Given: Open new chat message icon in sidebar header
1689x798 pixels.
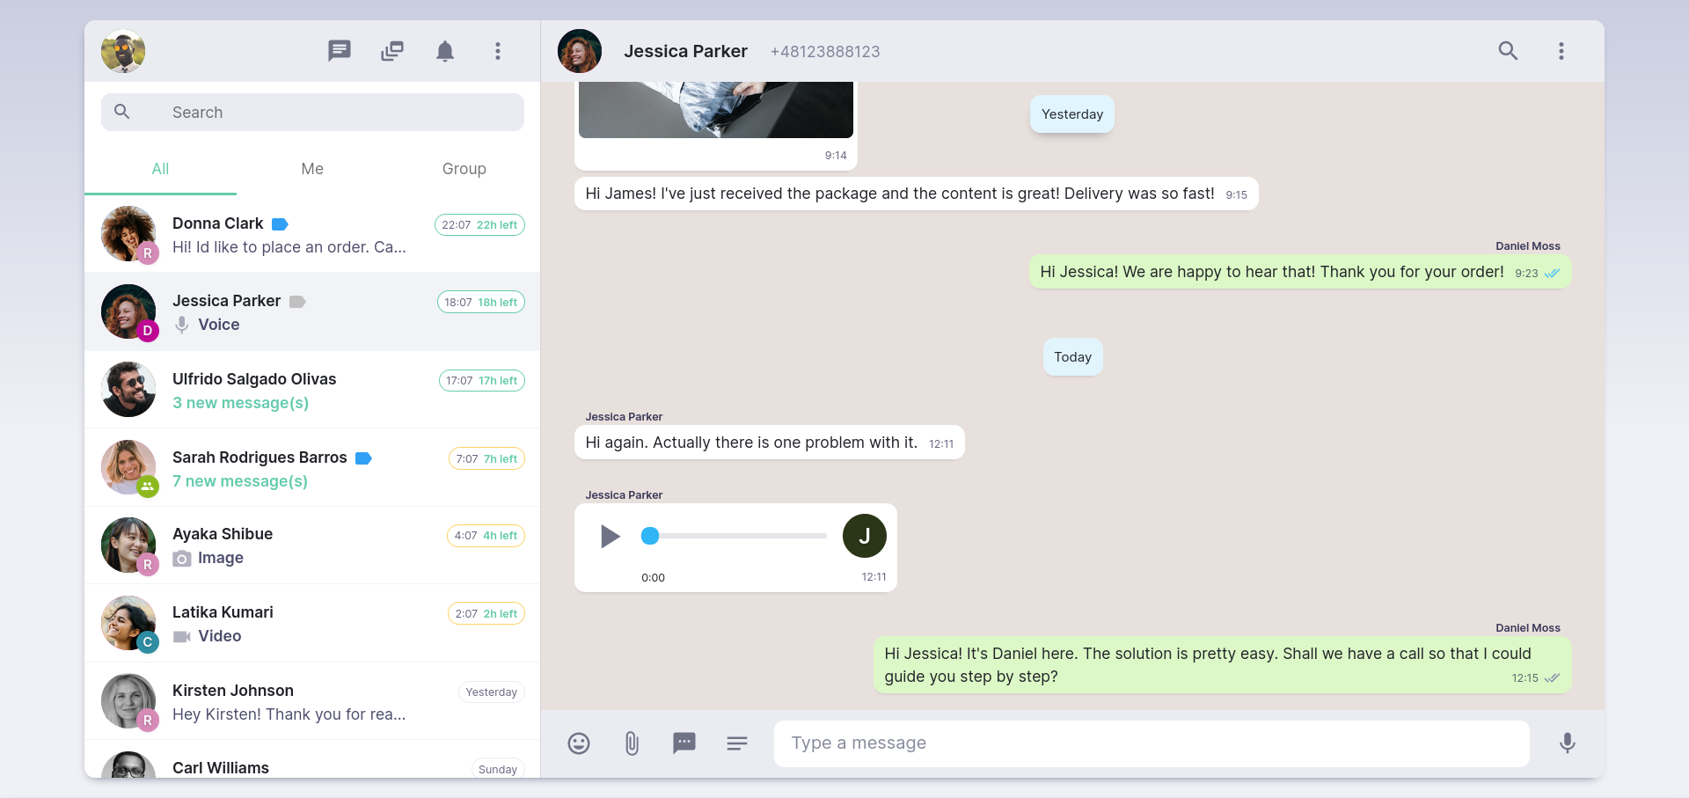Looking at the screenshot, I should (x=340, y=51).
